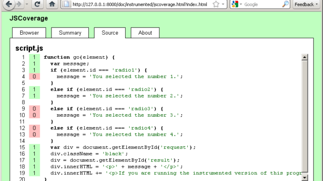The height and width of the screenshot is (181, 323).
Task: Click the code line checking 'radio1'
Action: coord(99,70)
